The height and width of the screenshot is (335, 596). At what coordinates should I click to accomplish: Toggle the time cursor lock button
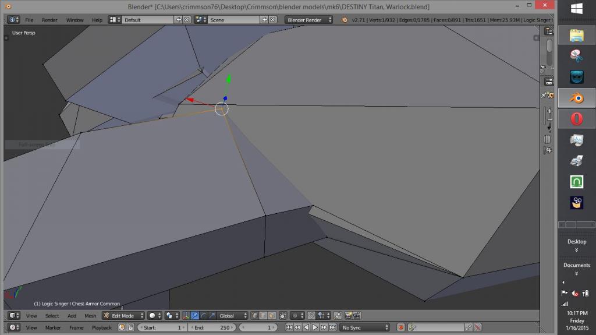130,327
